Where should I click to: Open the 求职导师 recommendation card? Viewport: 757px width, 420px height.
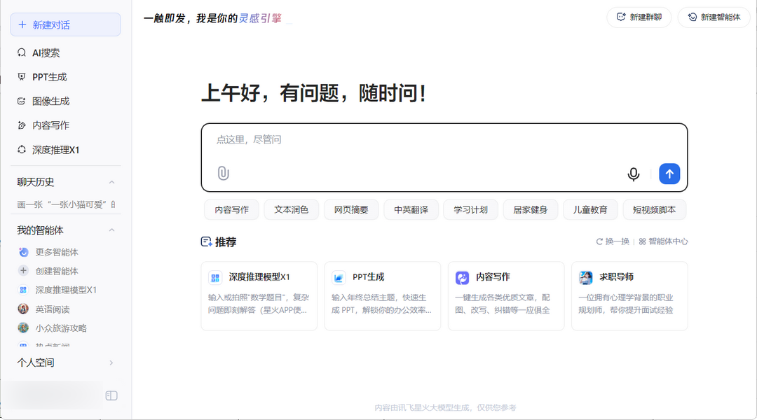(x=629, y=295)
